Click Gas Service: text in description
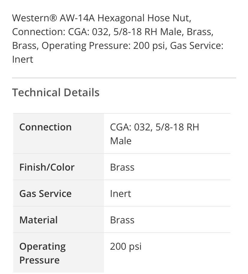The image size is (248, 274). point(197,46)
